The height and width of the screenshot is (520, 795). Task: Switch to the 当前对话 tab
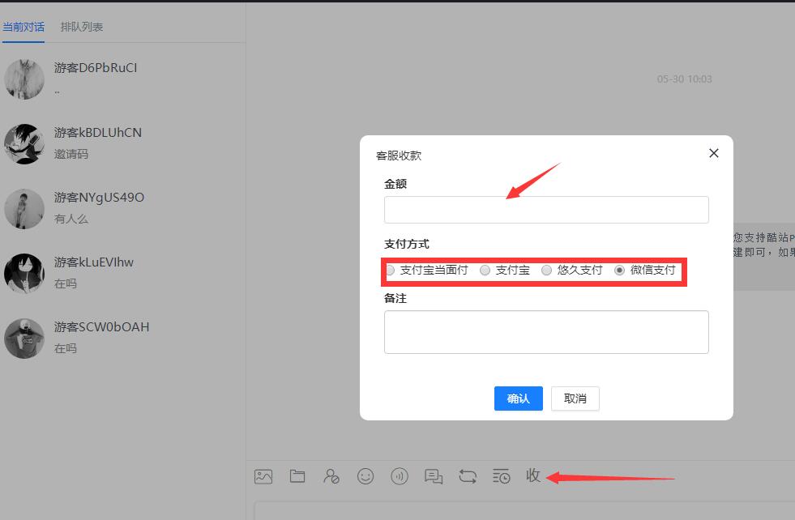24,27
